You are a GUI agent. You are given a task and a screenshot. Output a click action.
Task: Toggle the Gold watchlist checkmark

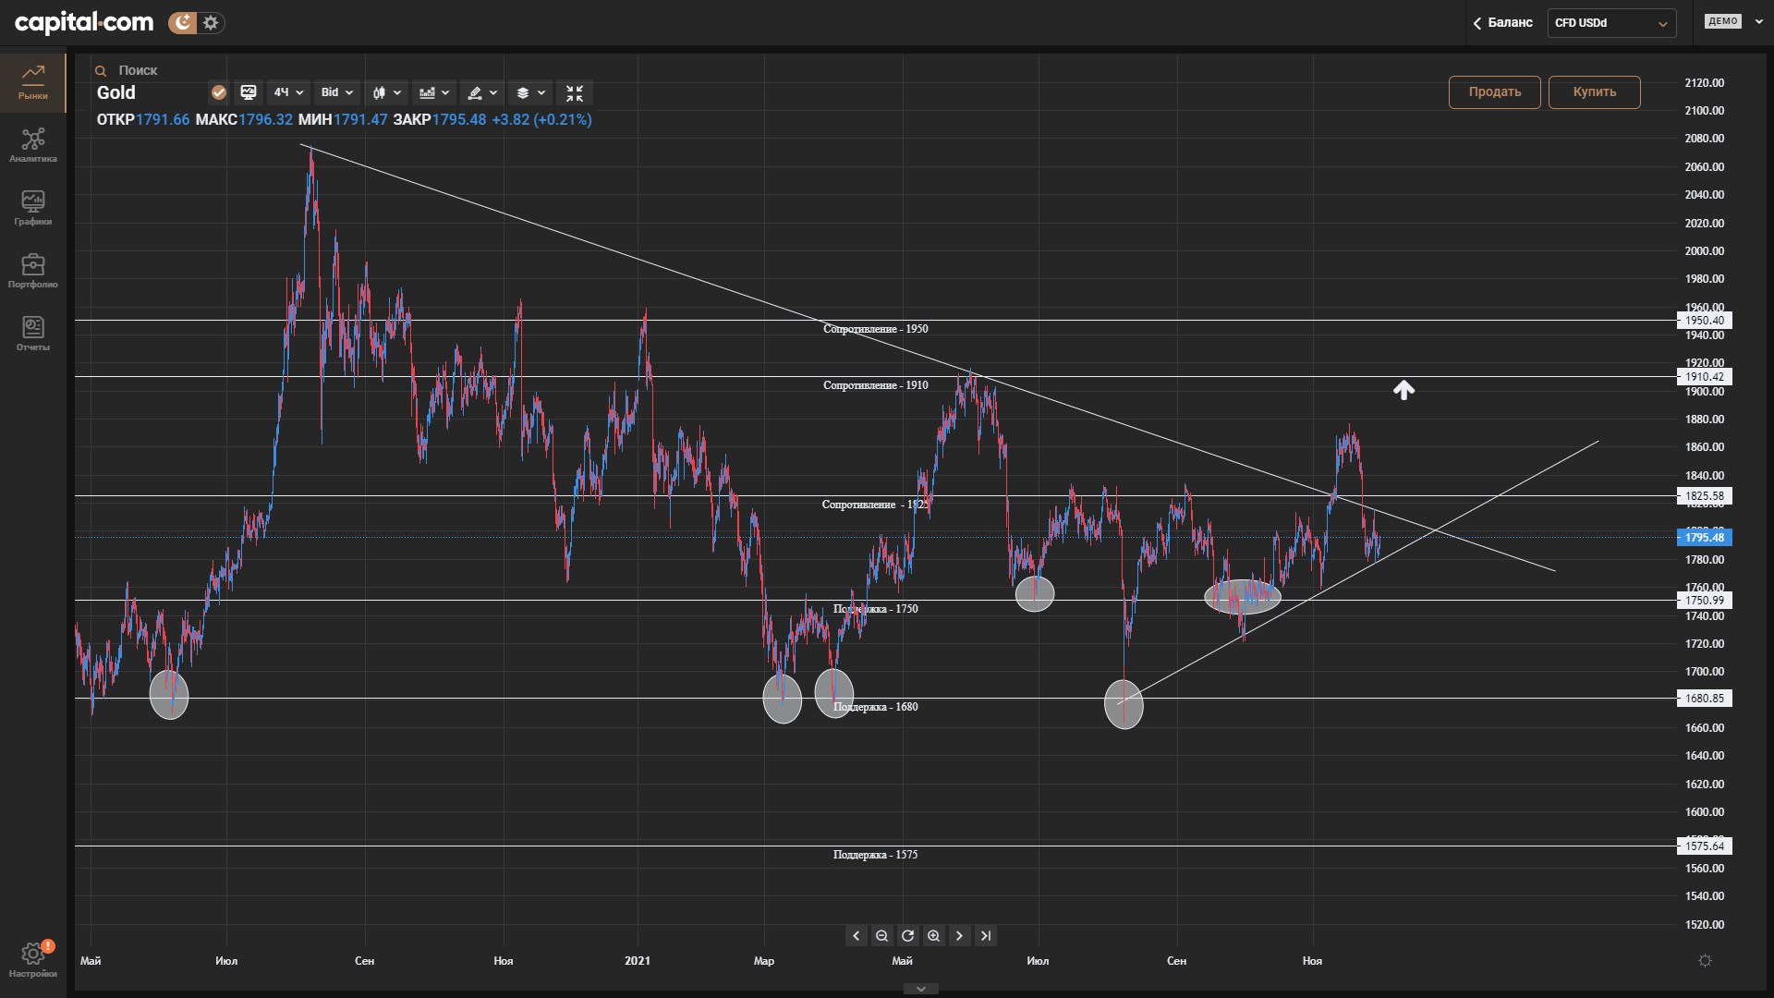[x=219, y=92]
